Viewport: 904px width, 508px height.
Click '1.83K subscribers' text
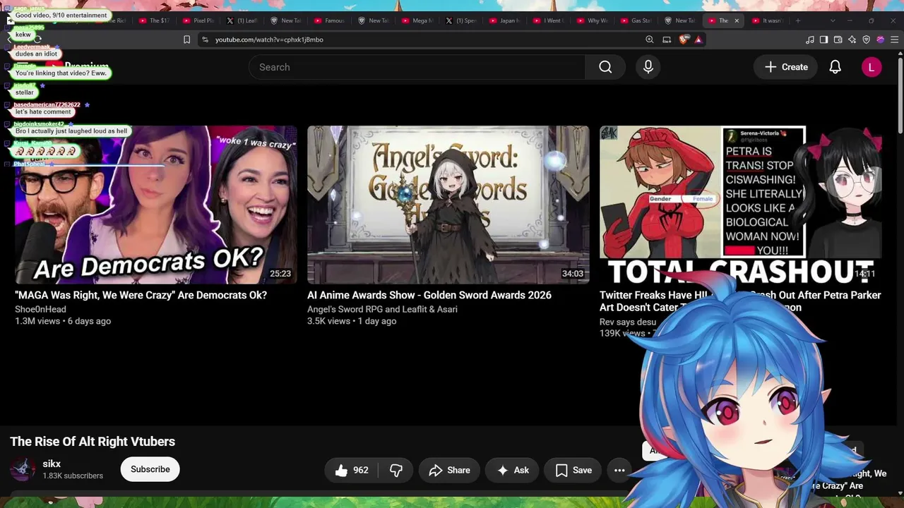[x=73, y=476]
